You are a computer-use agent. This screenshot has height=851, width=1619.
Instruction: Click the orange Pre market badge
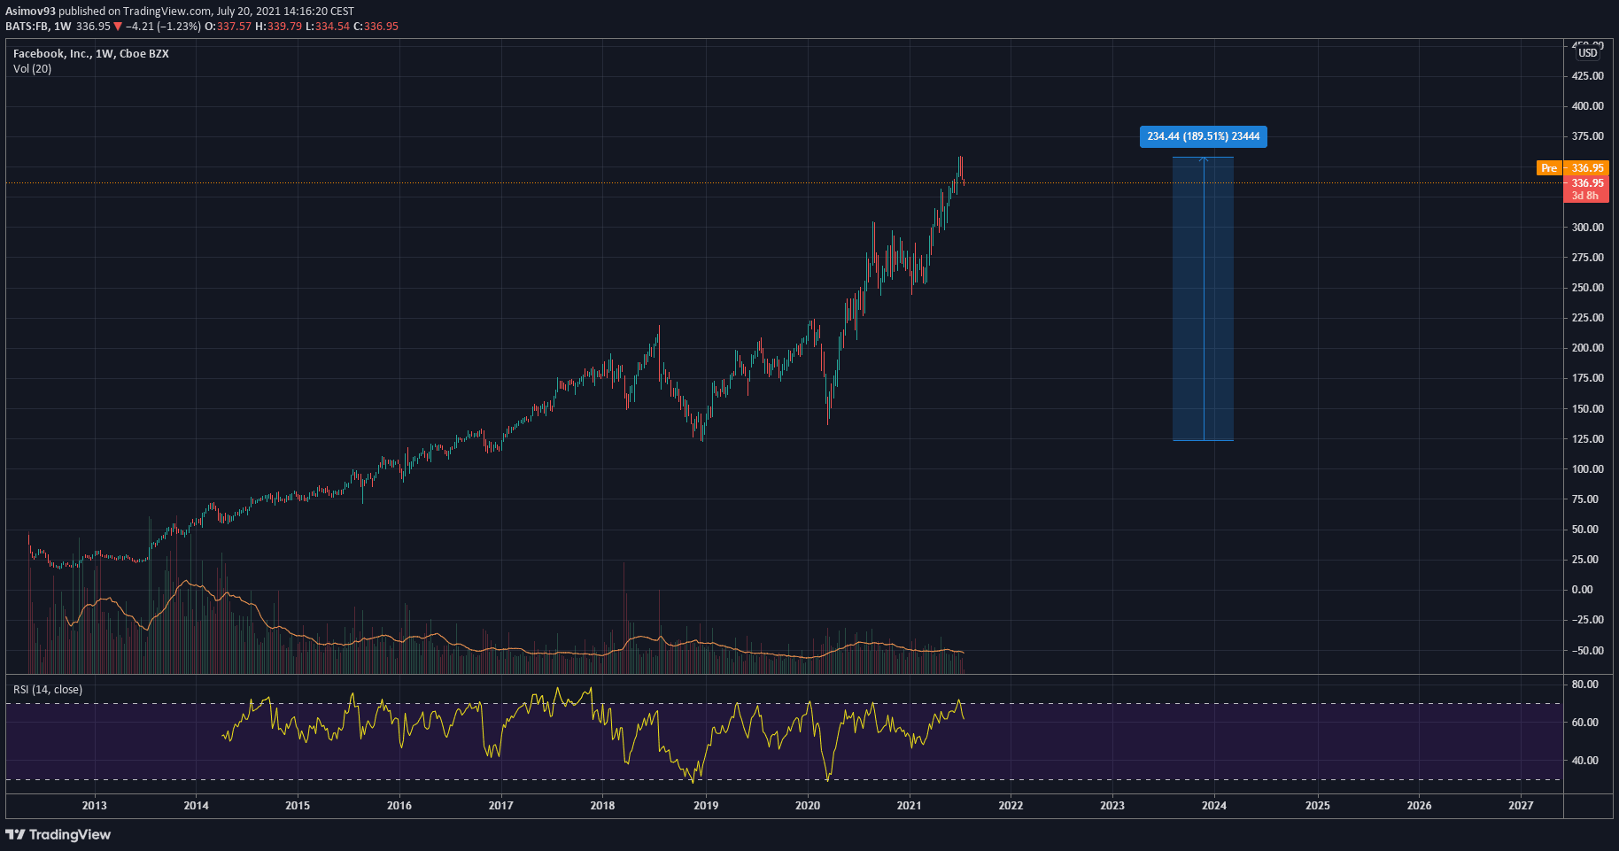click(1548, 168)
